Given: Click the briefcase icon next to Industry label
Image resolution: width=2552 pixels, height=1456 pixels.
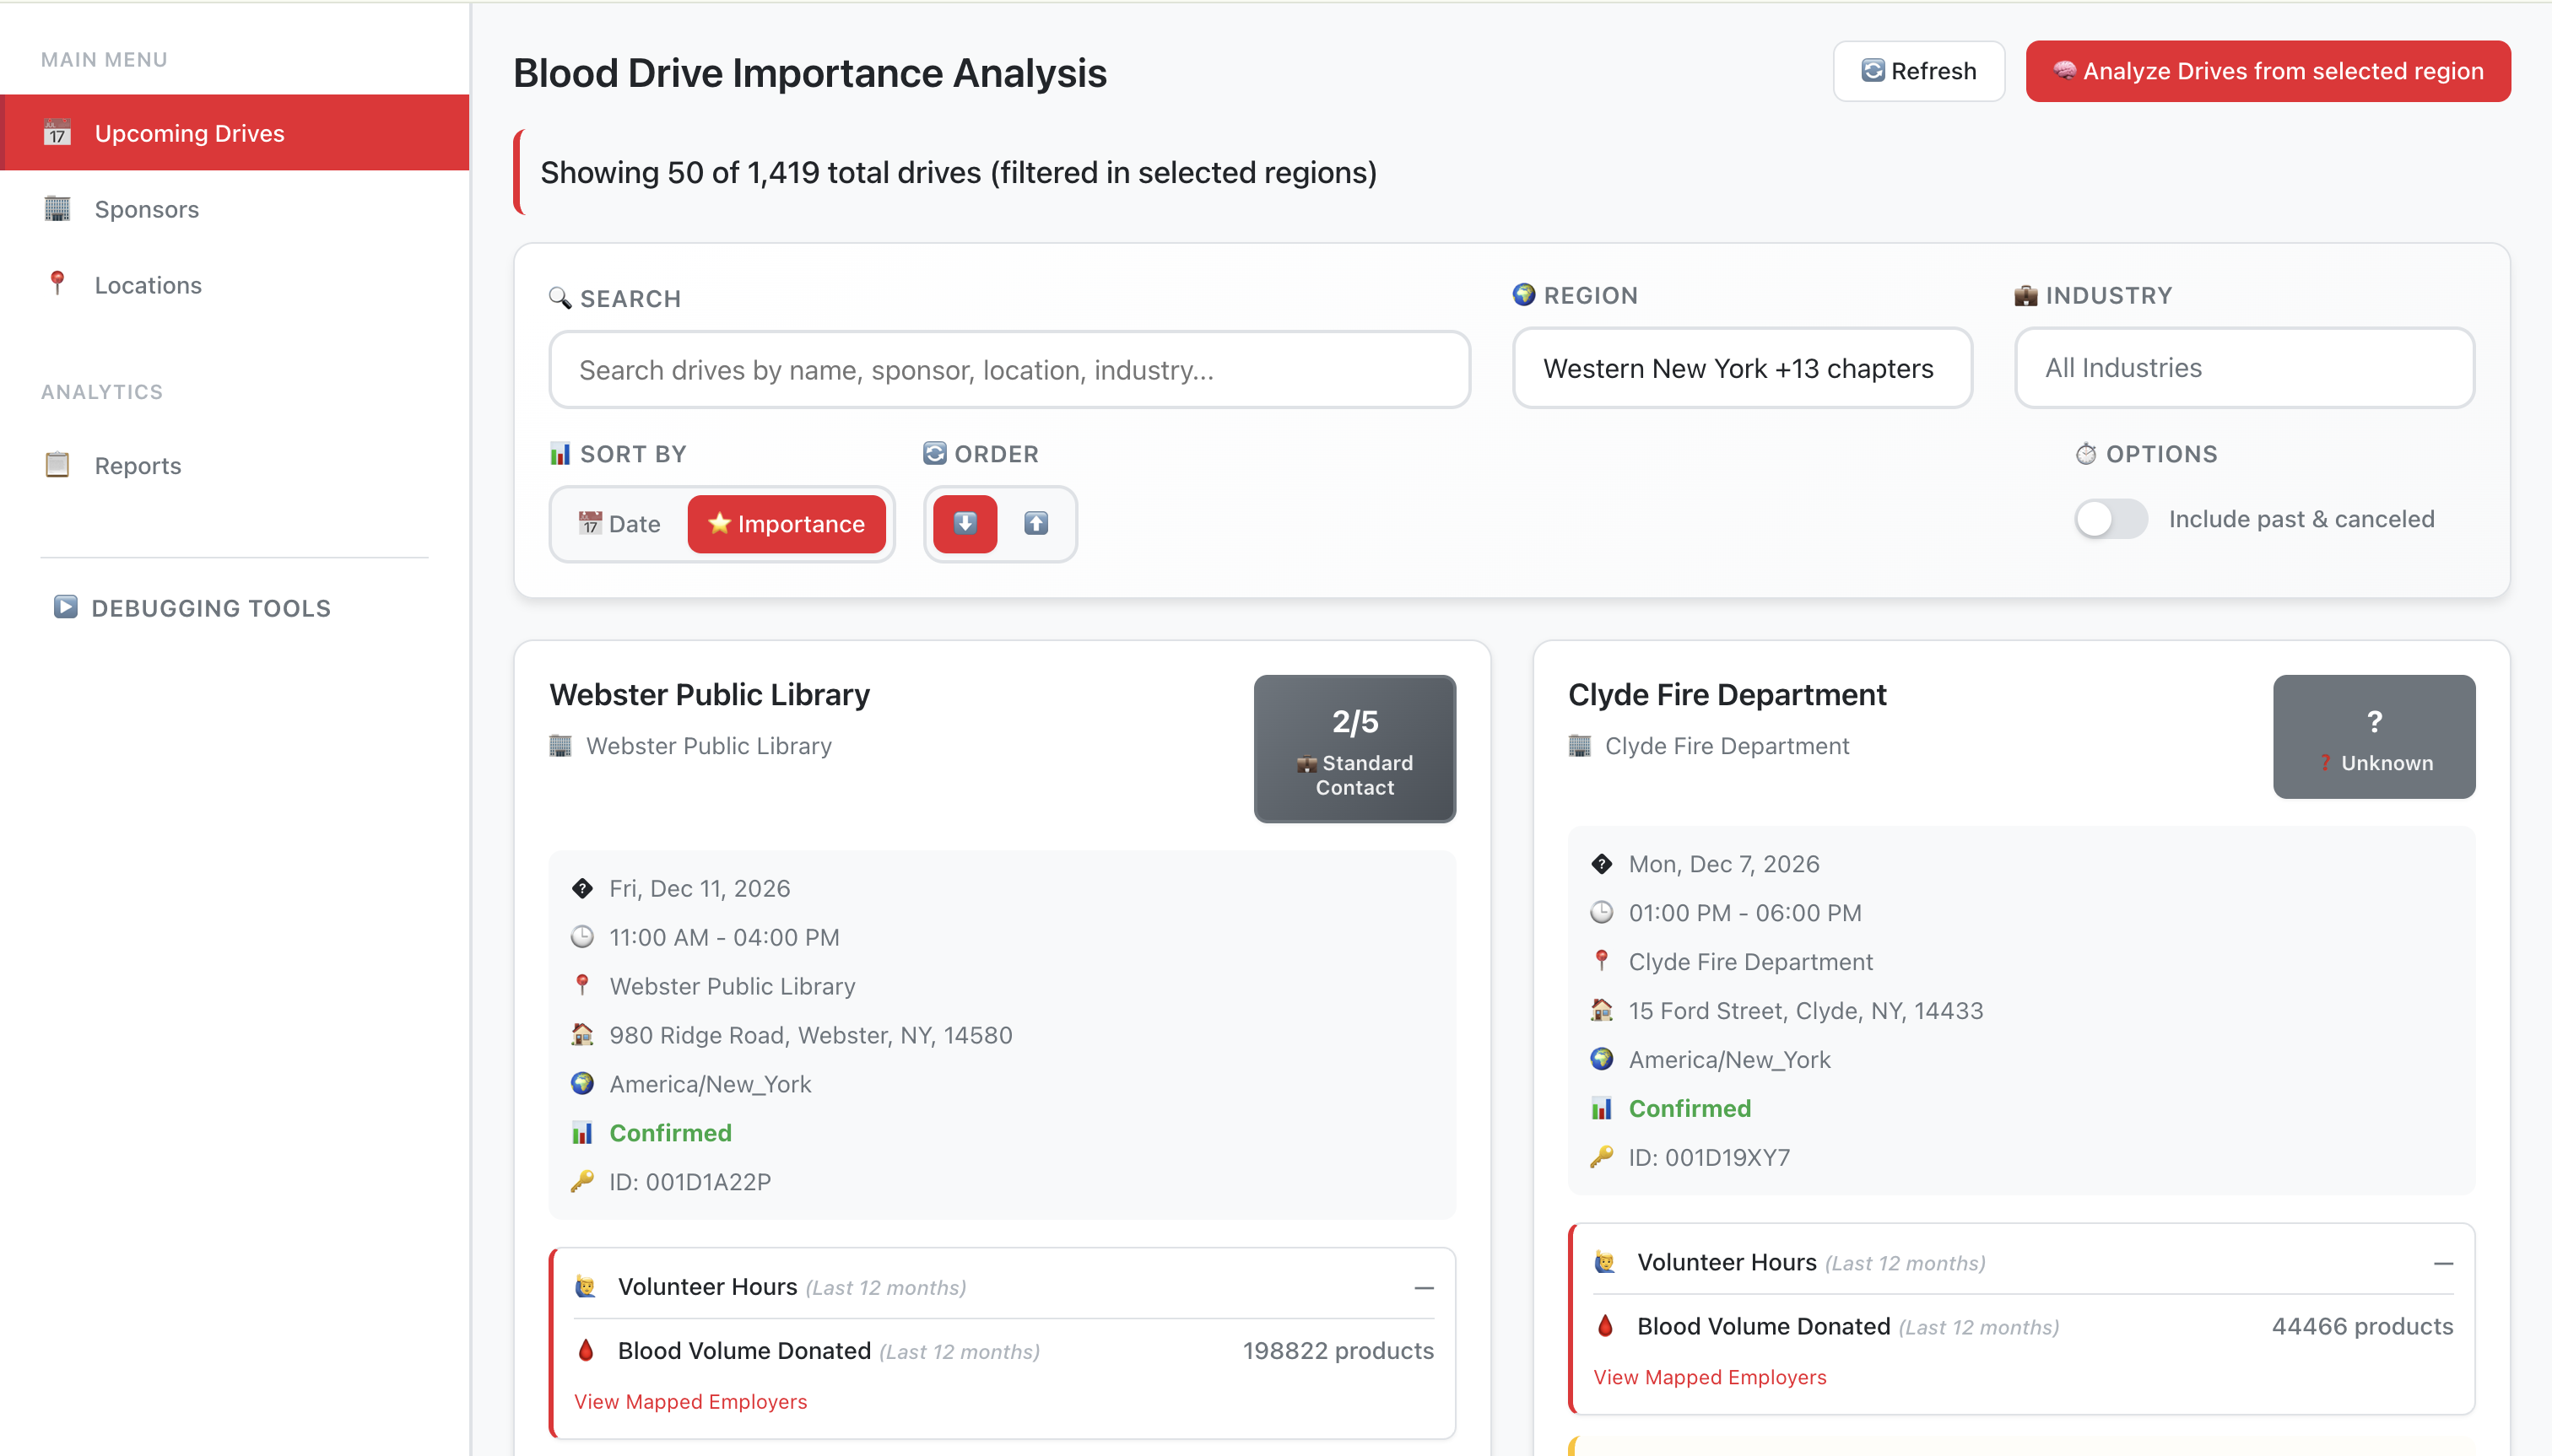Looking at the screenshot, I should click(2025, 295).
